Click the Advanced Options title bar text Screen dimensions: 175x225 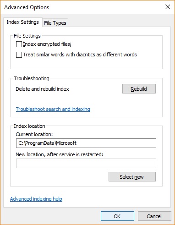point(27,7)
